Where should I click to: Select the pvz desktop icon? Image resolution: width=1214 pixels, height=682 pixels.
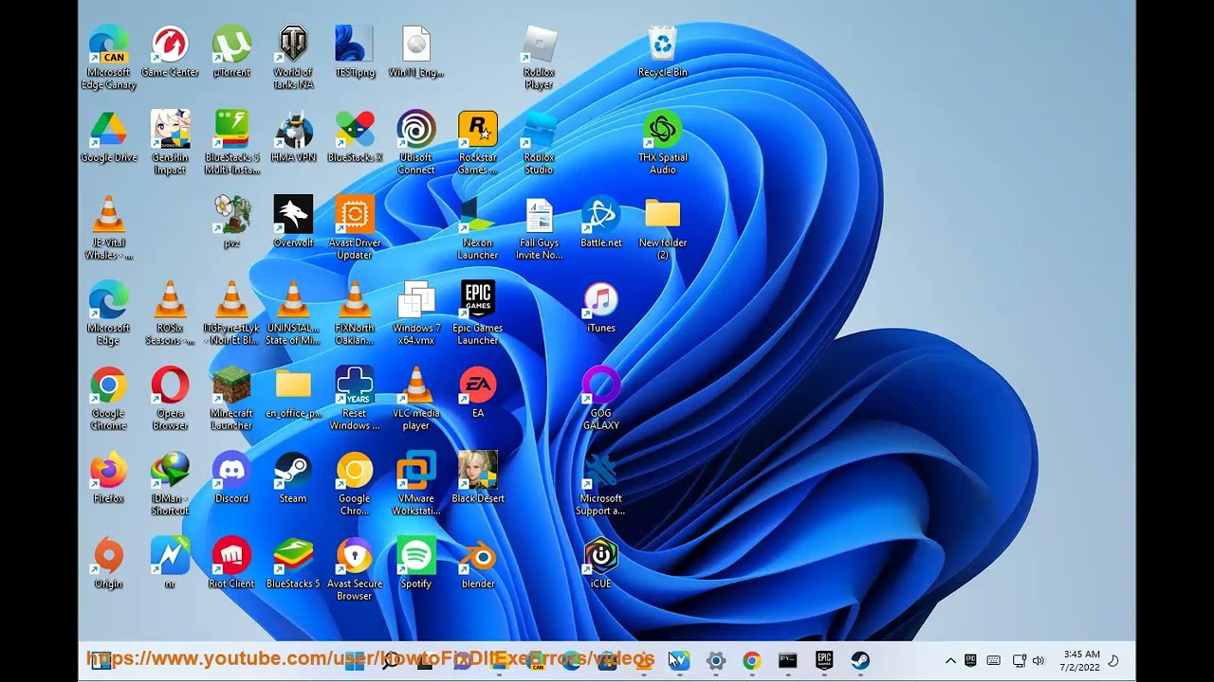point(231,223)
